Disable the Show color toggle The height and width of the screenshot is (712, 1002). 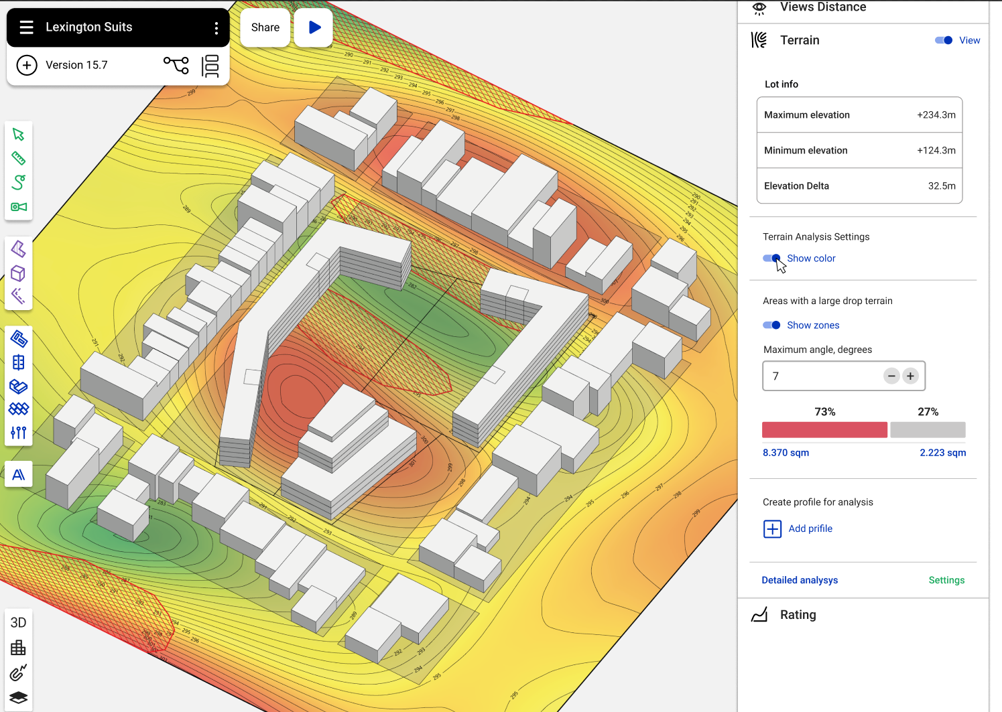point(771,259)
